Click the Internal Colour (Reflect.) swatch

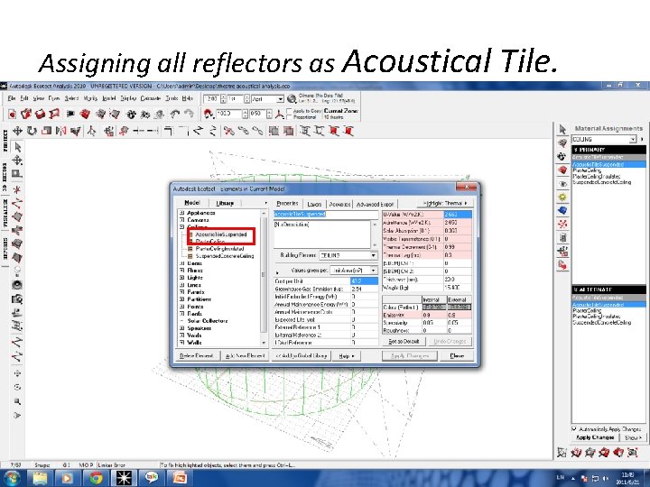(434, 308)
